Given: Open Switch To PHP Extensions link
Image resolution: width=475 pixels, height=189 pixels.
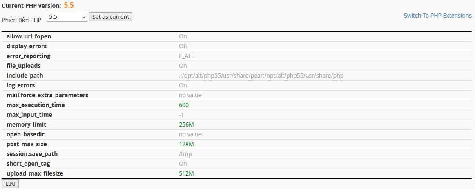Looking at the screenshot, I should click(437, 16).
